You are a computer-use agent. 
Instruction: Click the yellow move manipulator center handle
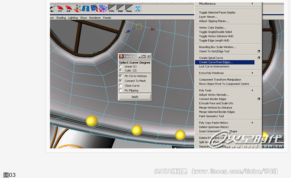coord(139,26)
